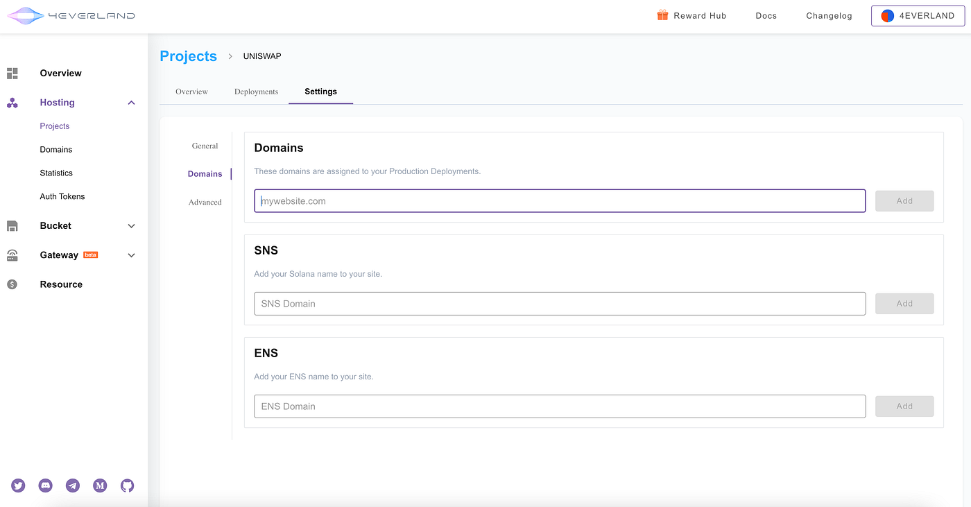Click the Production Deployments description text
Image resolution: width=971 pixels, height=507 pixels.
point(367,171)
